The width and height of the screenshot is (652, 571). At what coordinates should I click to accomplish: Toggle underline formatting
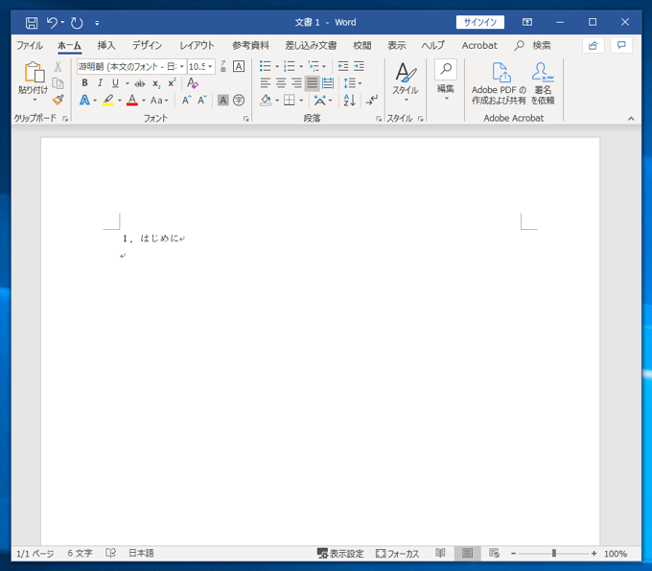coord(115,83)
